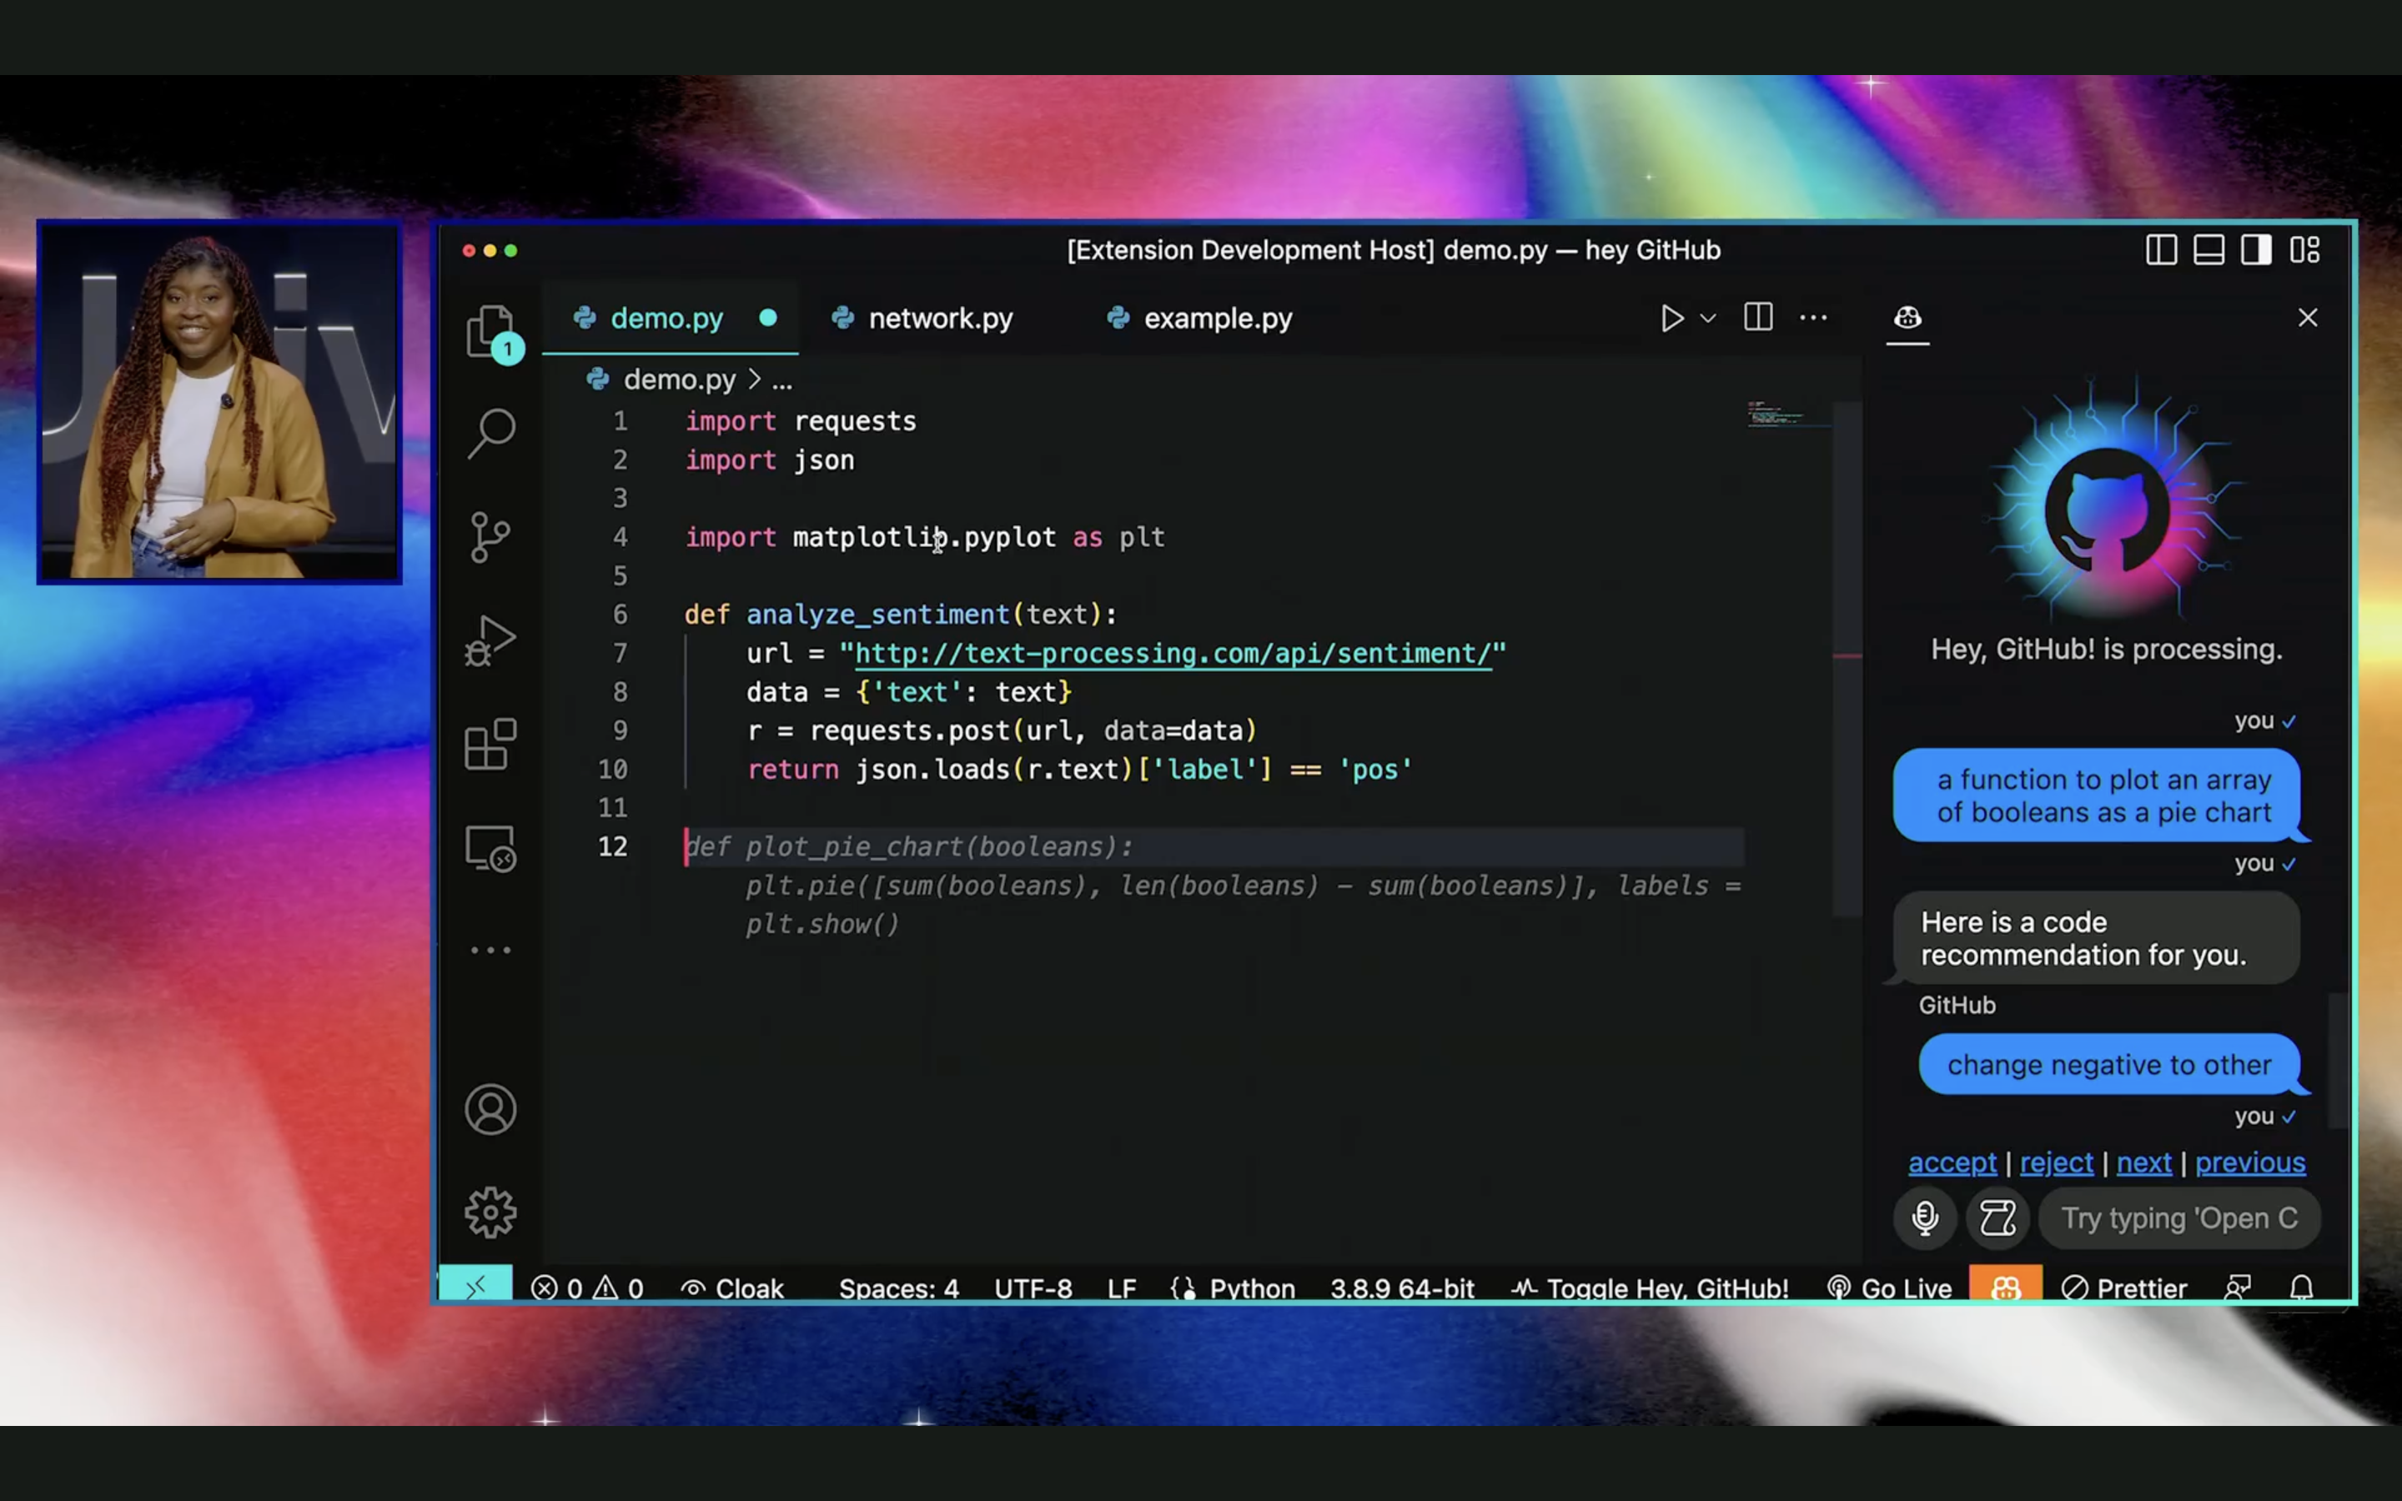Open editor More Actions menu

point(1813,318)
